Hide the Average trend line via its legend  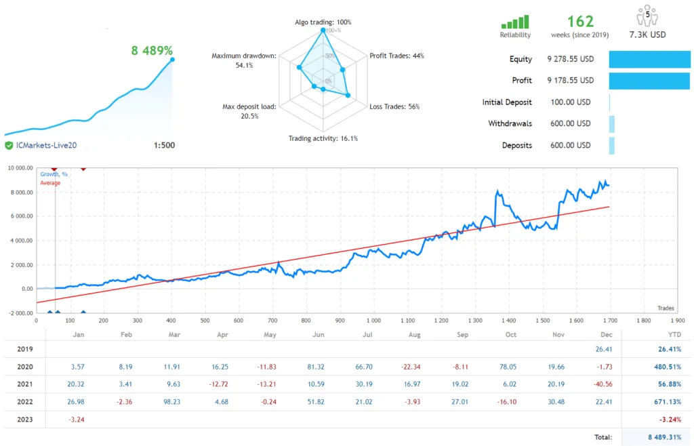[x=50, y=183]
